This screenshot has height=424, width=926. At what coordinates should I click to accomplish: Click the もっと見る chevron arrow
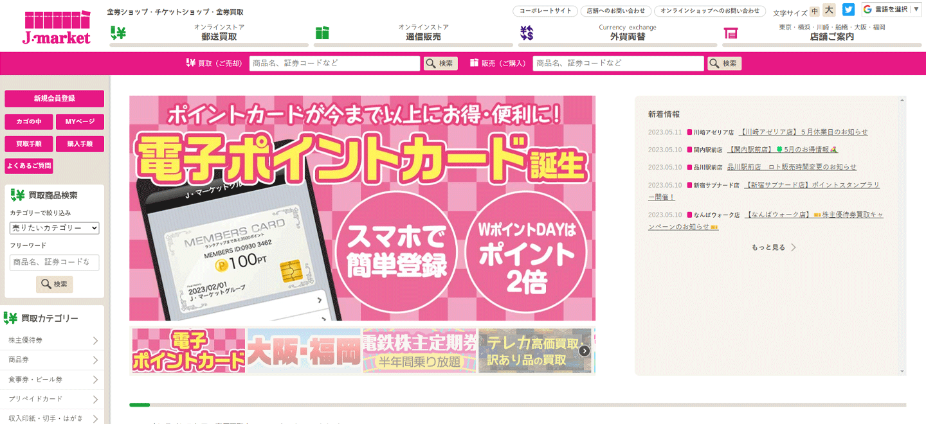coord(794,247)
